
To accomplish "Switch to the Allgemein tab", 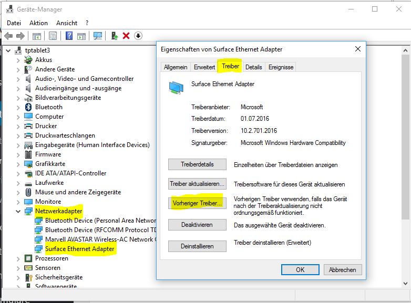I will (x=176, y=67).
